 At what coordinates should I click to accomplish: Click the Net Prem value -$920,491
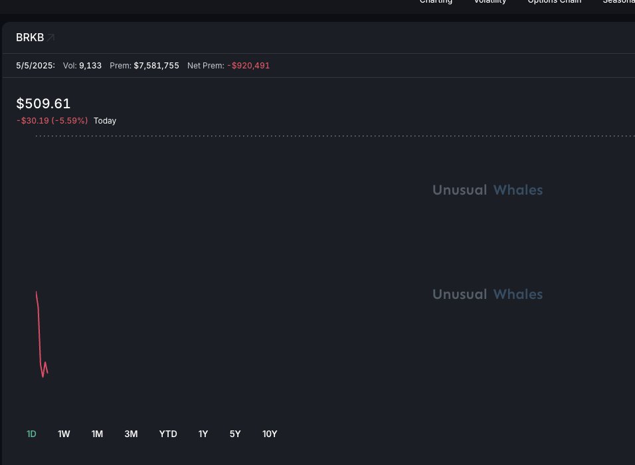(x=248, y=66)
